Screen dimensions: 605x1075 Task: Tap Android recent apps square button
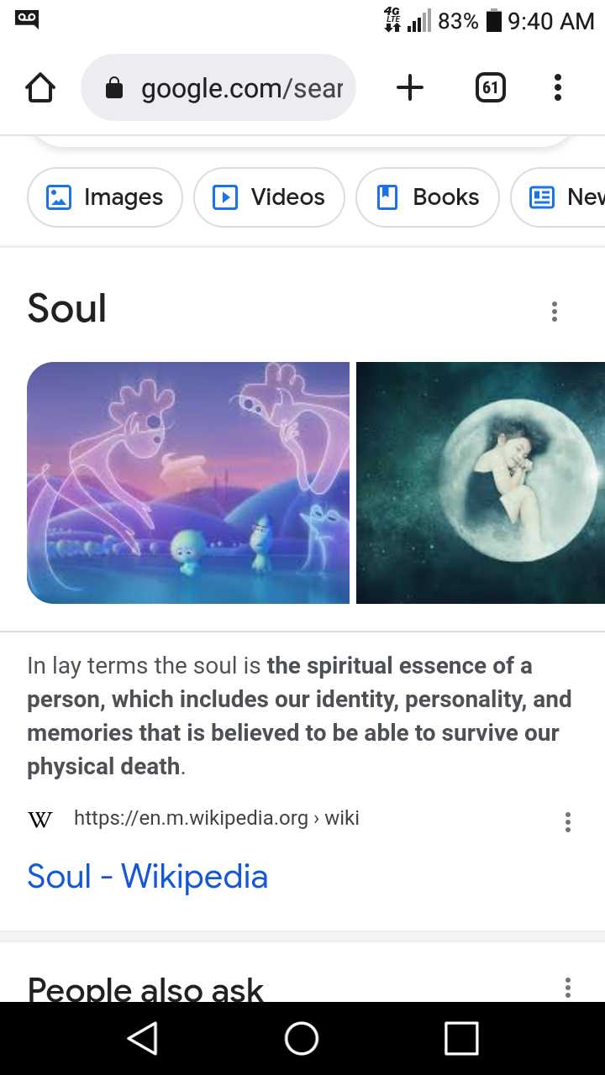click(461, 1038)
